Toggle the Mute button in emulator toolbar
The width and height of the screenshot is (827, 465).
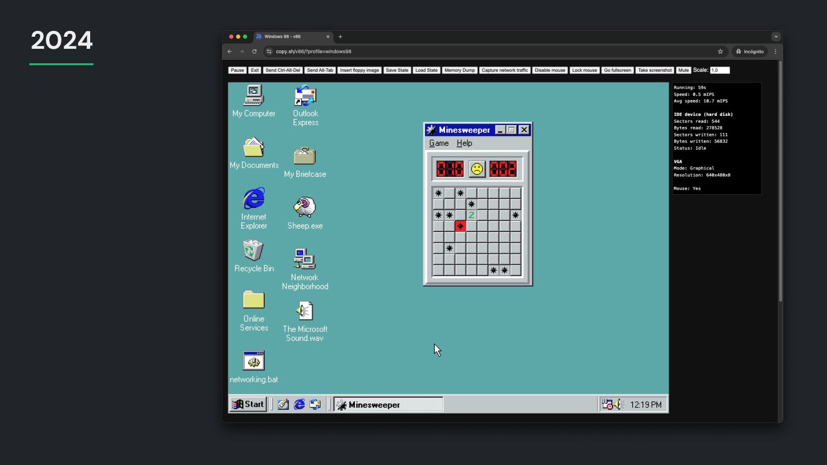[683, 70]
